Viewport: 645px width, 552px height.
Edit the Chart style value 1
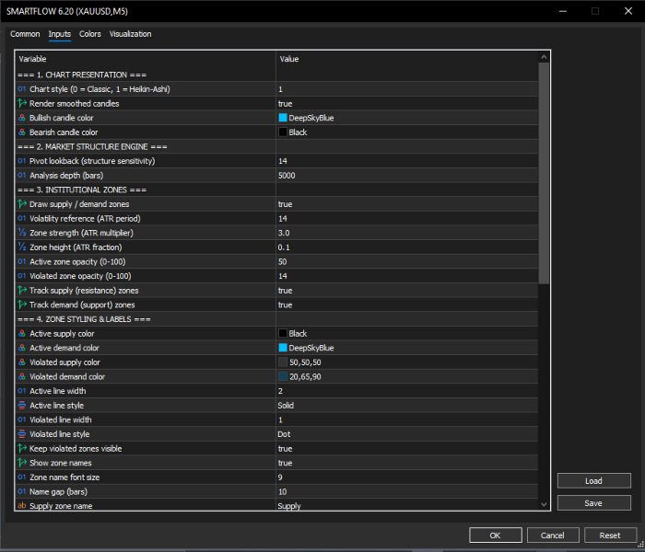click(x=406, y=89)
